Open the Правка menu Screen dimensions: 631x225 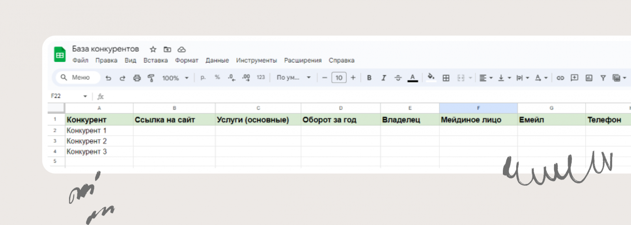[106, 60]
